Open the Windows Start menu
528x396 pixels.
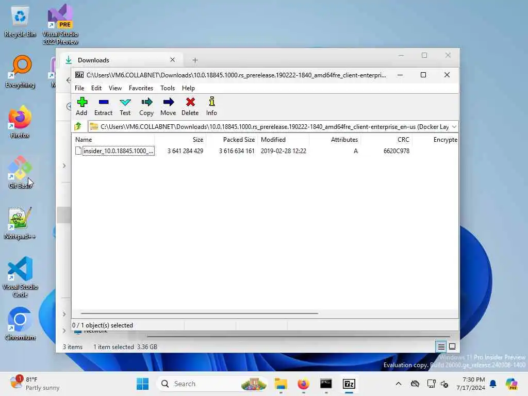[x=142, y=384]
